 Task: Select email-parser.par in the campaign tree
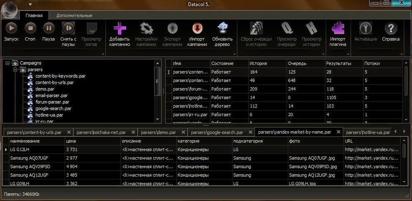point(50,96)
